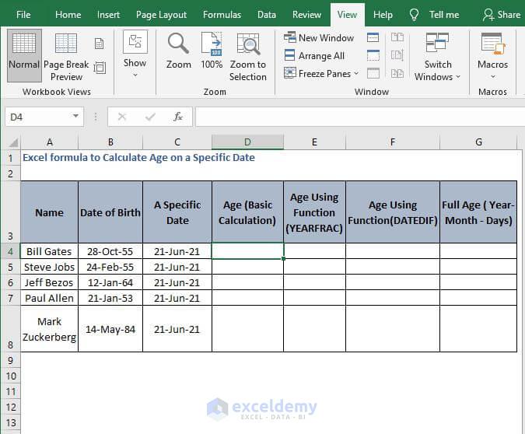Click the Tell me search box
525x434 pixels.
pyautogui.click(x=435, y=15)
